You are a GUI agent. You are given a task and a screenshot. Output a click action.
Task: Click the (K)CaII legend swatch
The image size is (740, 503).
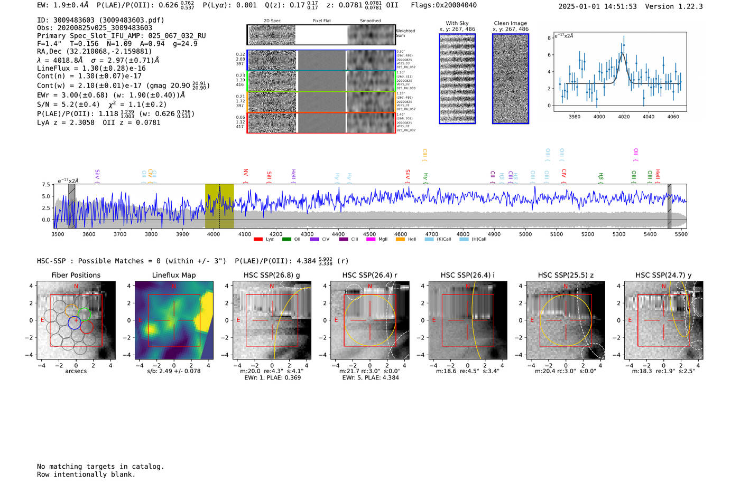coord(429,239)
